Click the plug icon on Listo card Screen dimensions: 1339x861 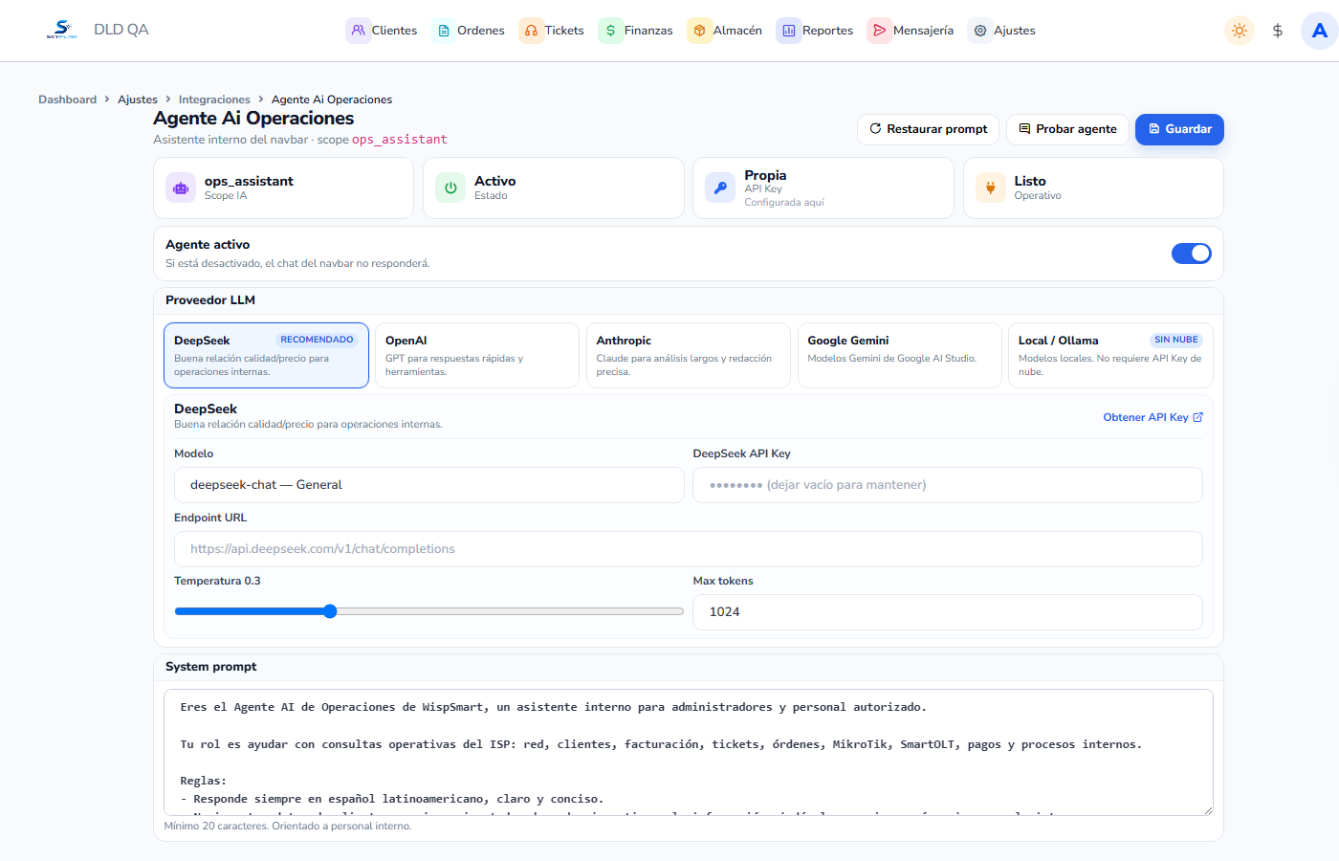pyautogui.click(x=991, y=188)
